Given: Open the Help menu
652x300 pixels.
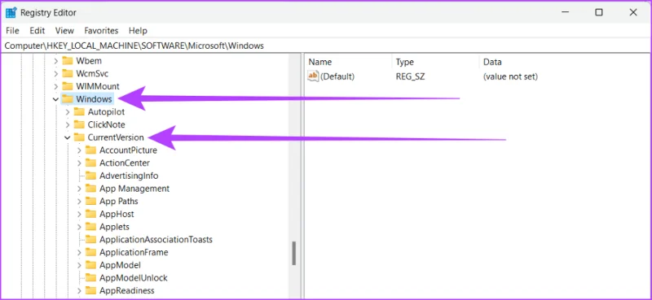Looking at the screenshot, I should [x=138, y=31].
